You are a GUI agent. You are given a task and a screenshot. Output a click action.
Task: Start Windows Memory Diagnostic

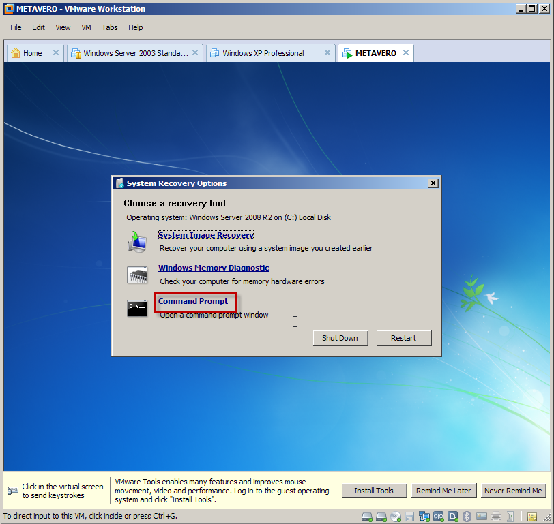(214, 268)
